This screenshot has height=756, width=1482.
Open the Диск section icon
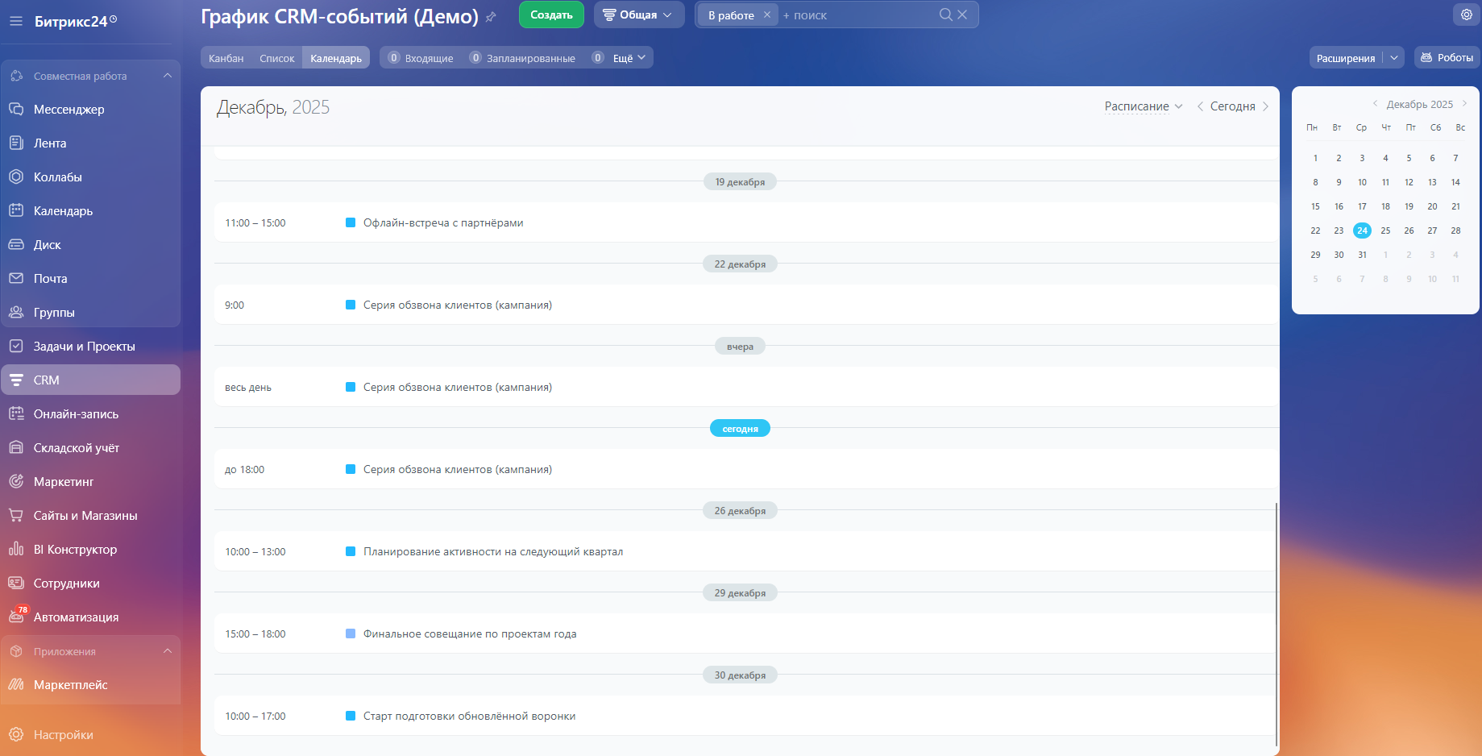pyautogui.click(x=17, y=244)
